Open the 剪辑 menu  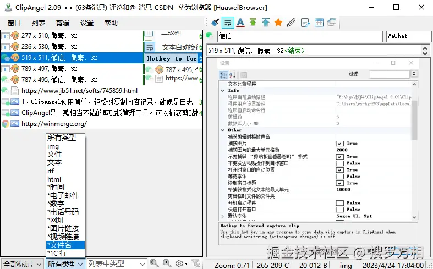click(63, 23)
